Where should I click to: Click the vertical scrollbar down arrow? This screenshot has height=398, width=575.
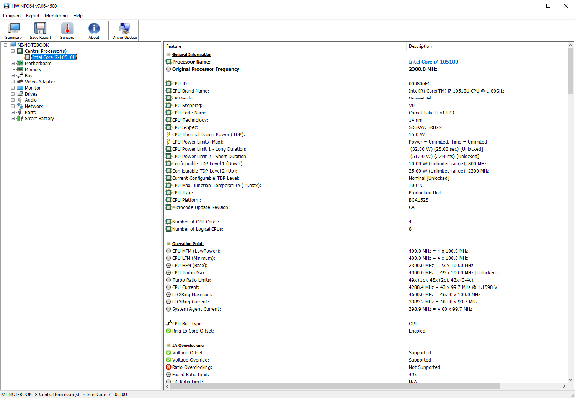point(571,380)
